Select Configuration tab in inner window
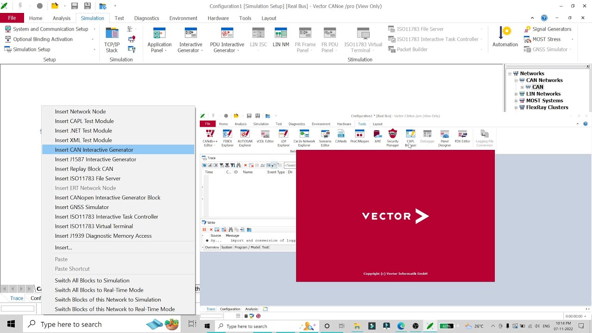The width and height of the screenshot is (592, 333). tap(230, 309)
